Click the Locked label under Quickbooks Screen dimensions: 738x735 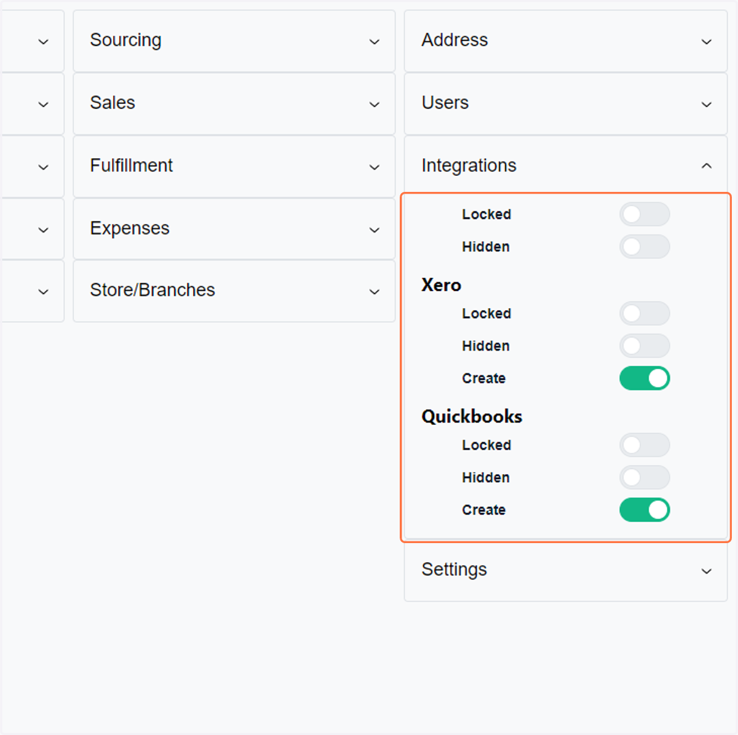[x=486, y=445]
